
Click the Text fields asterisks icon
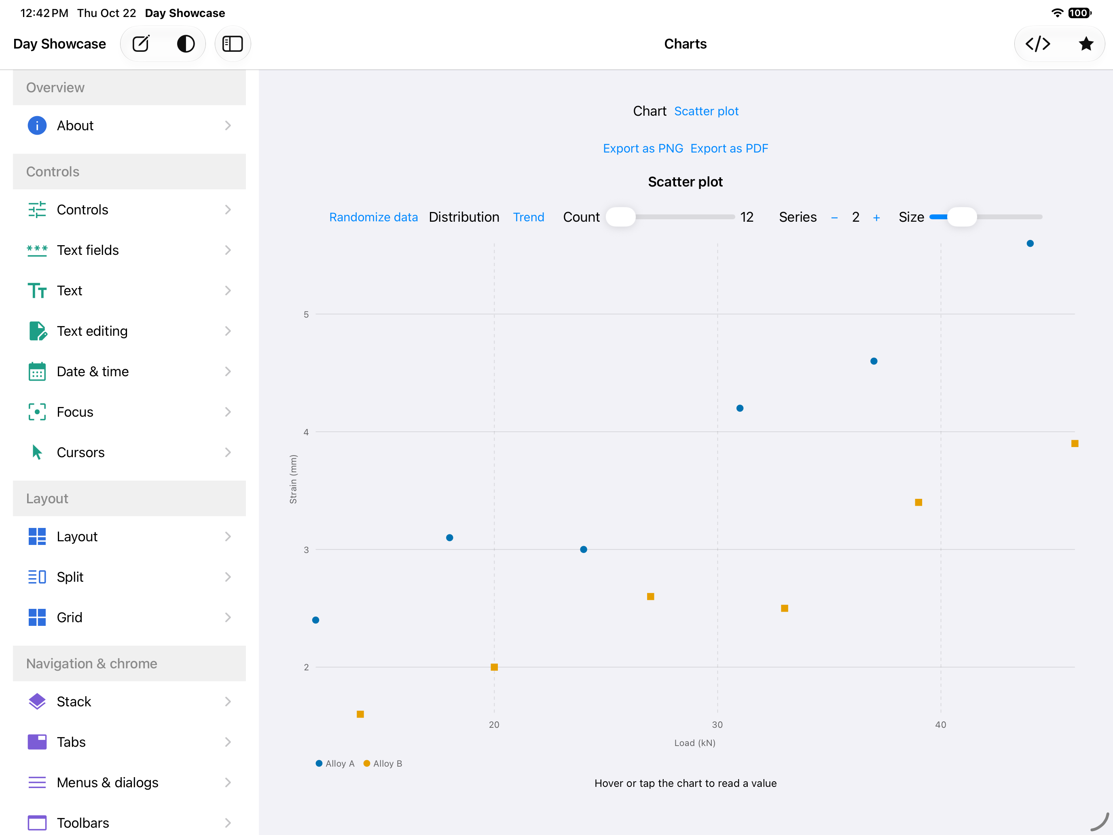(x=37, y=250)
